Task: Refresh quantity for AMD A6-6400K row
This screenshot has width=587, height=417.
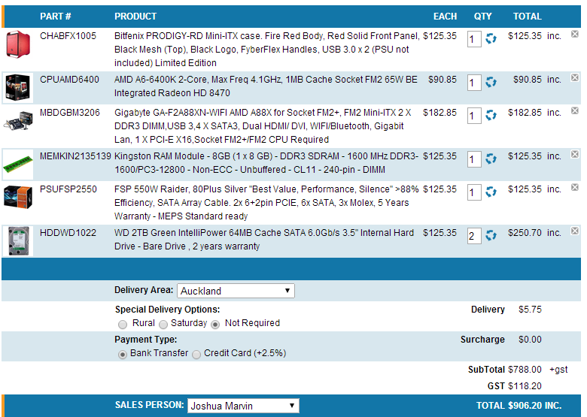Action: 491,82
